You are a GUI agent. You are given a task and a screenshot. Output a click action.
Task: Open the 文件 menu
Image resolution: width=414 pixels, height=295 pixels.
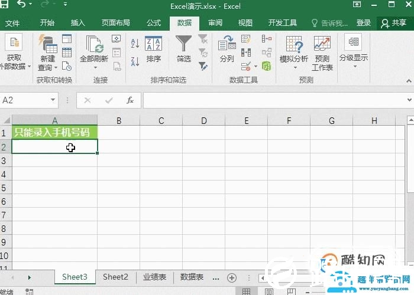12,23
